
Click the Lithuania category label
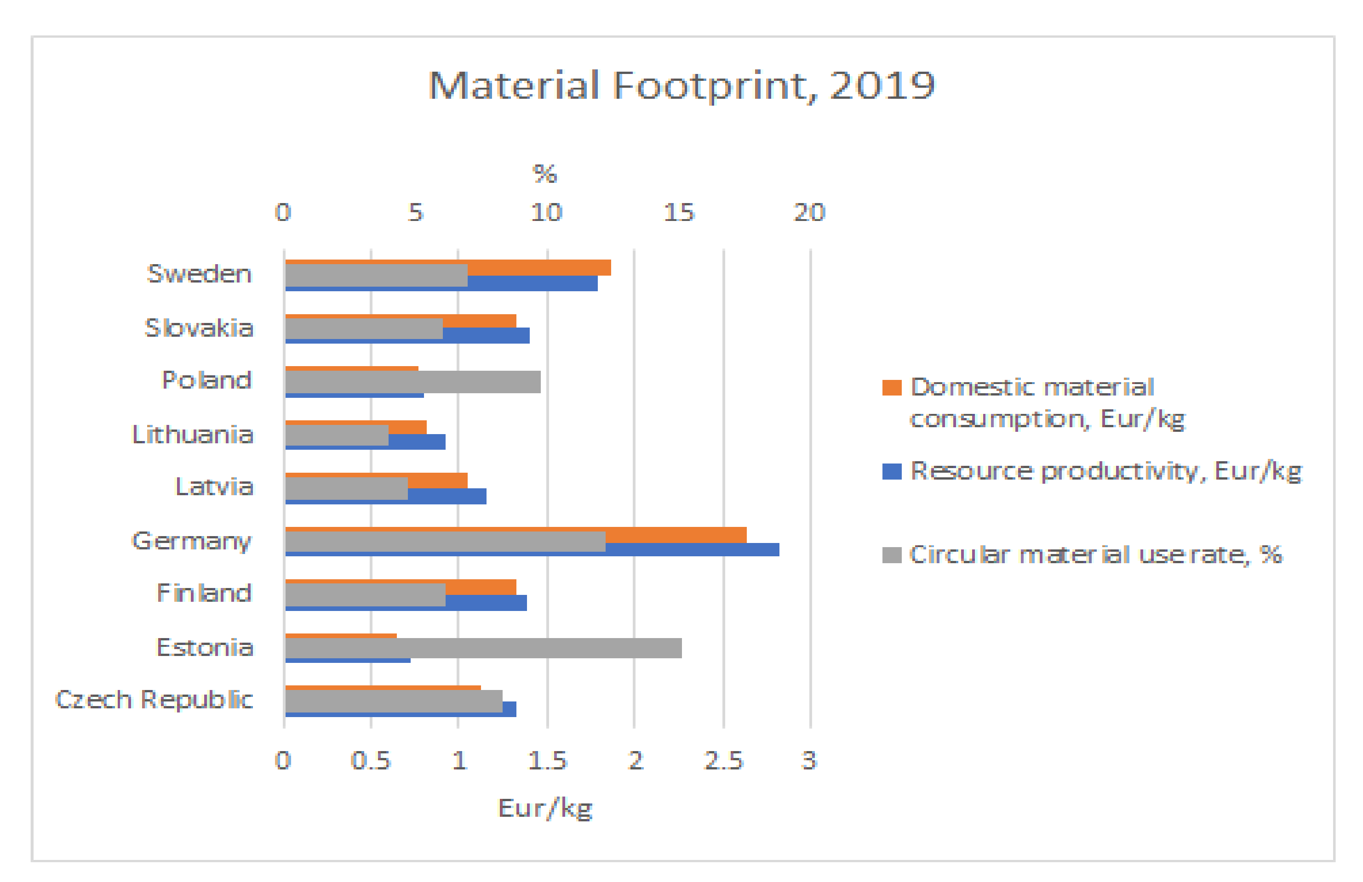pyautogui.click(x=193, y=435)
